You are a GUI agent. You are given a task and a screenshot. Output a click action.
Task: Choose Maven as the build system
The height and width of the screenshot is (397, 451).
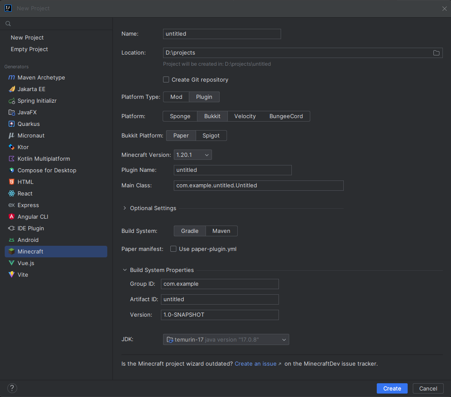[x=221, y=231]
